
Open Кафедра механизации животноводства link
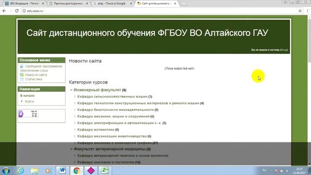coord(112,136)
